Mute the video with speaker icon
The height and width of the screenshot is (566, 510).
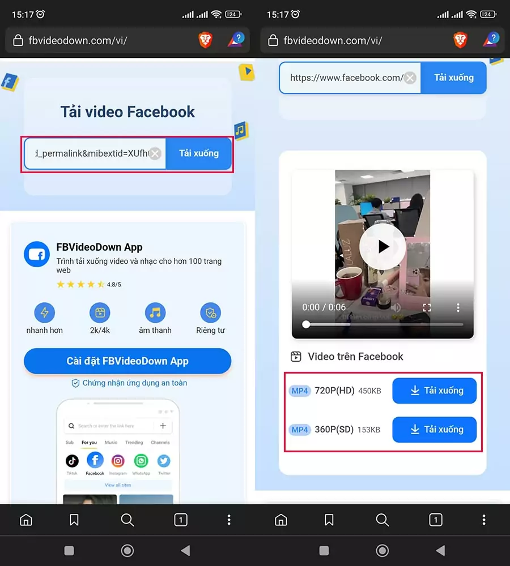396,307
